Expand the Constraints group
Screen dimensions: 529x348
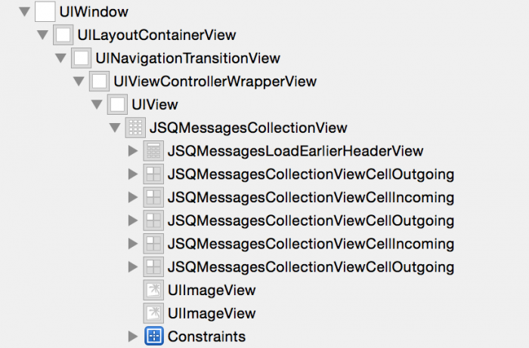(134, 336)
